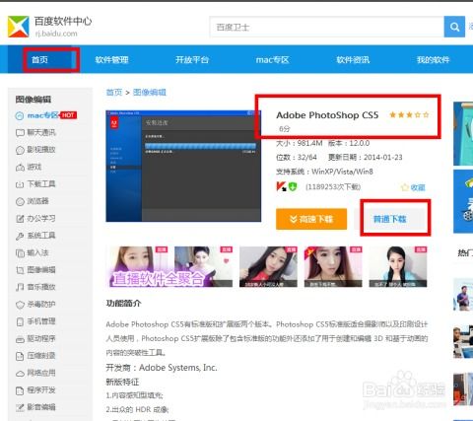Click the 图像编辑 sidebar heading

34,100
